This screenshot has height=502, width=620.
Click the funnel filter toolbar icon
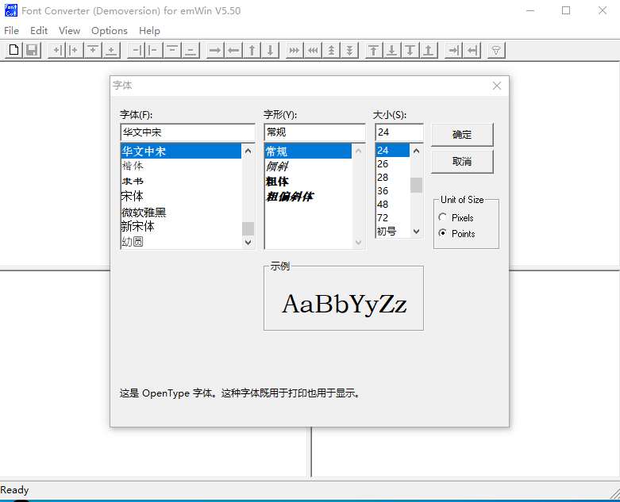coord(496,50)
